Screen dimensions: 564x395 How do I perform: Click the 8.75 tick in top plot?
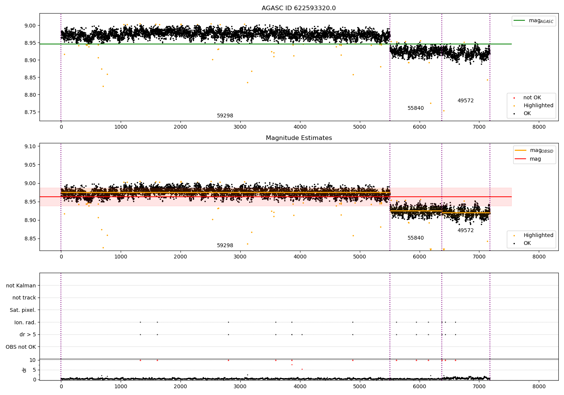click(x=30, y=112)
